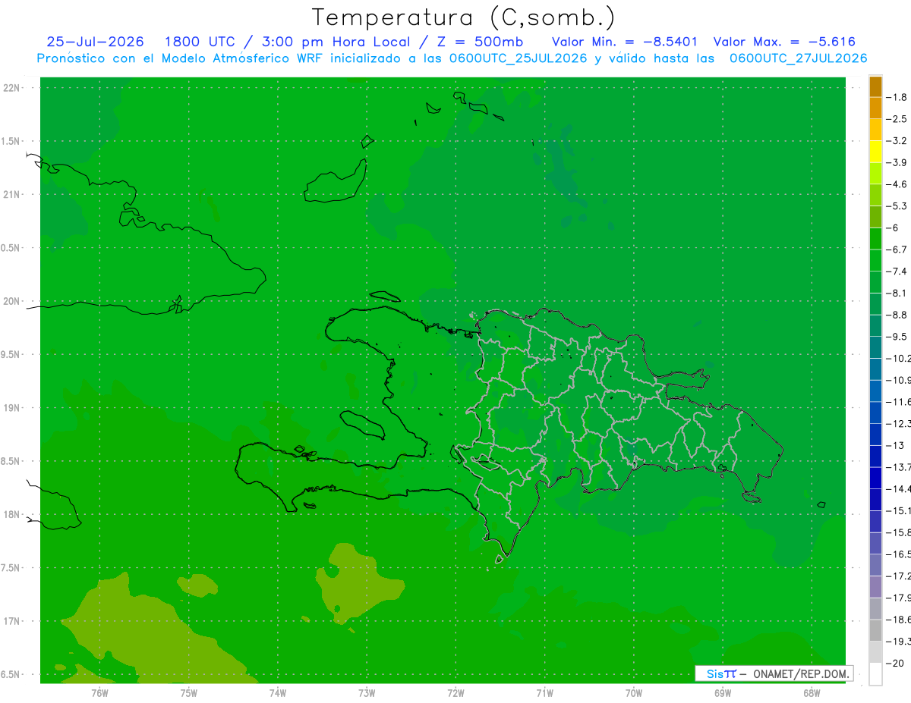Click the orange swatch above -1.8
Image resolution: width=911 pixels, height=703 pixels.
pyautogui.click(x=875, y=86)
